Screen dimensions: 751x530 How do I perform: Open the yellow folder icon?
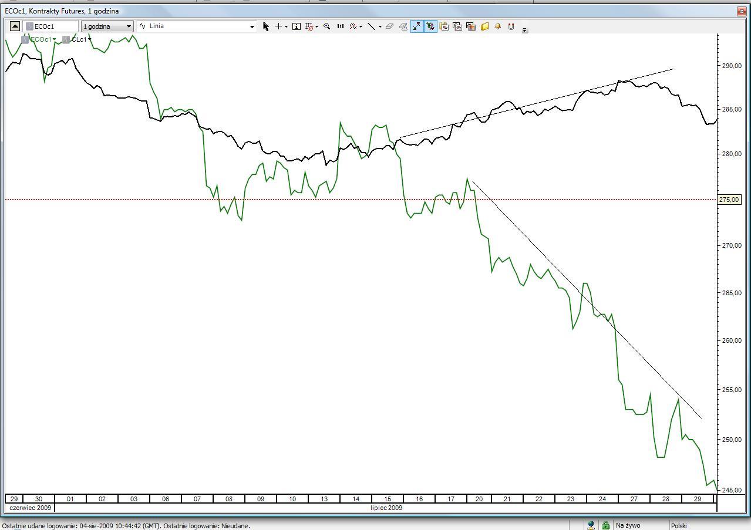coord(485,26)
